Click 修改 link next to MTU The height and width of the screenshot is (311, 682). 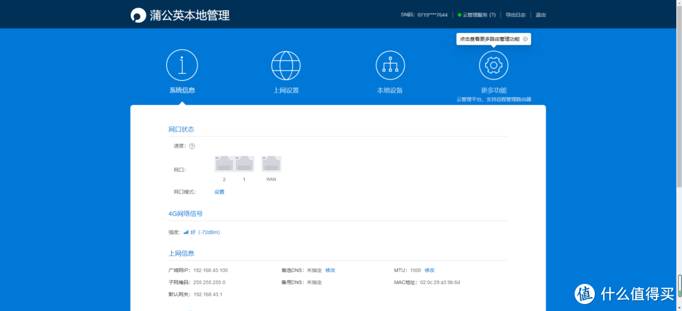click(429, 270)
